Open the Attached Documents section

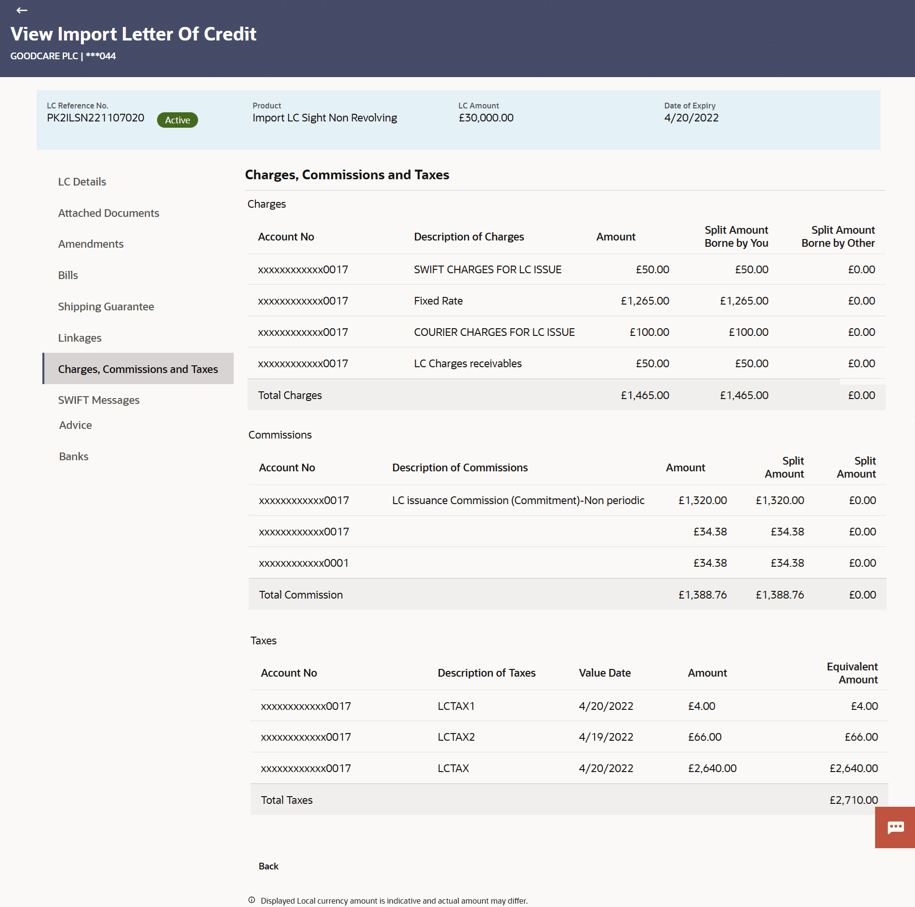tap(108, 213)
